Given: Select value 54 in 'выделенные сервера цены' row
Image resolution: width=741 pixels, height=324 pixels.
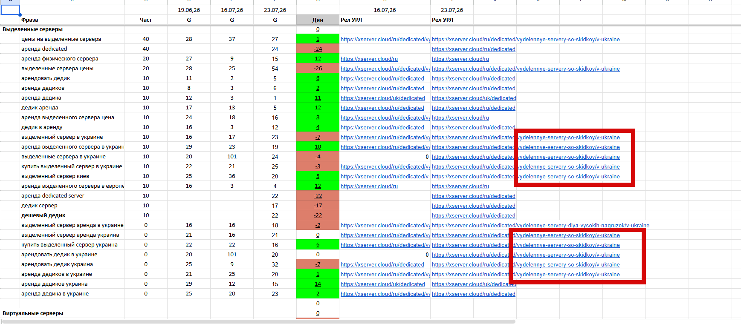Looking at the screenshot, I should click(x=275, y=69).
